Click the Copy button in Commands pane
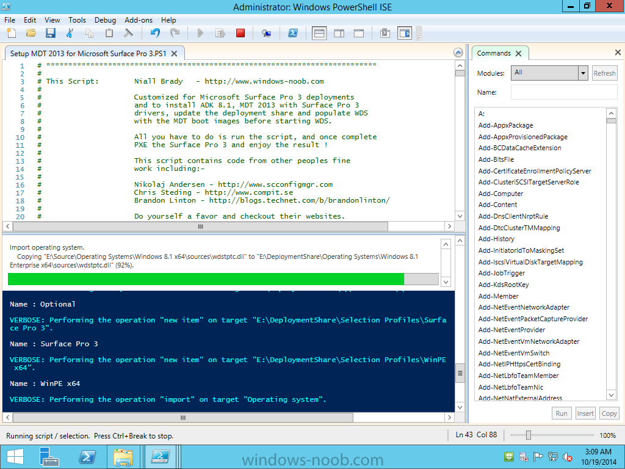This screenshot has height=469, width=625. [x=609, y=413]
